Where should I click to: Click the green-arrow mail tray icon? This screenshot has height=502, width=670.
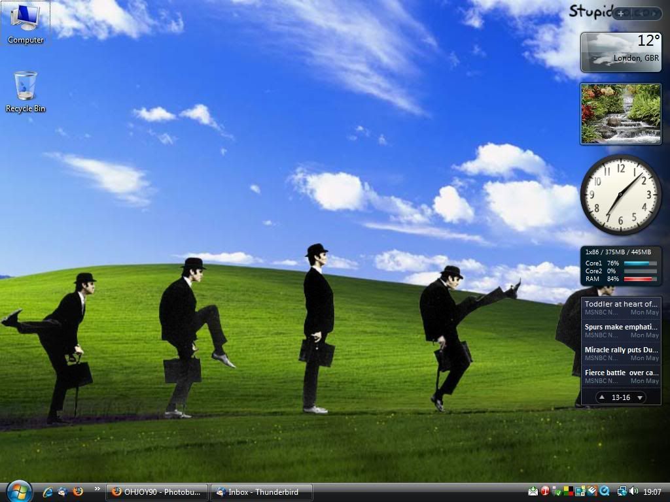533,492
